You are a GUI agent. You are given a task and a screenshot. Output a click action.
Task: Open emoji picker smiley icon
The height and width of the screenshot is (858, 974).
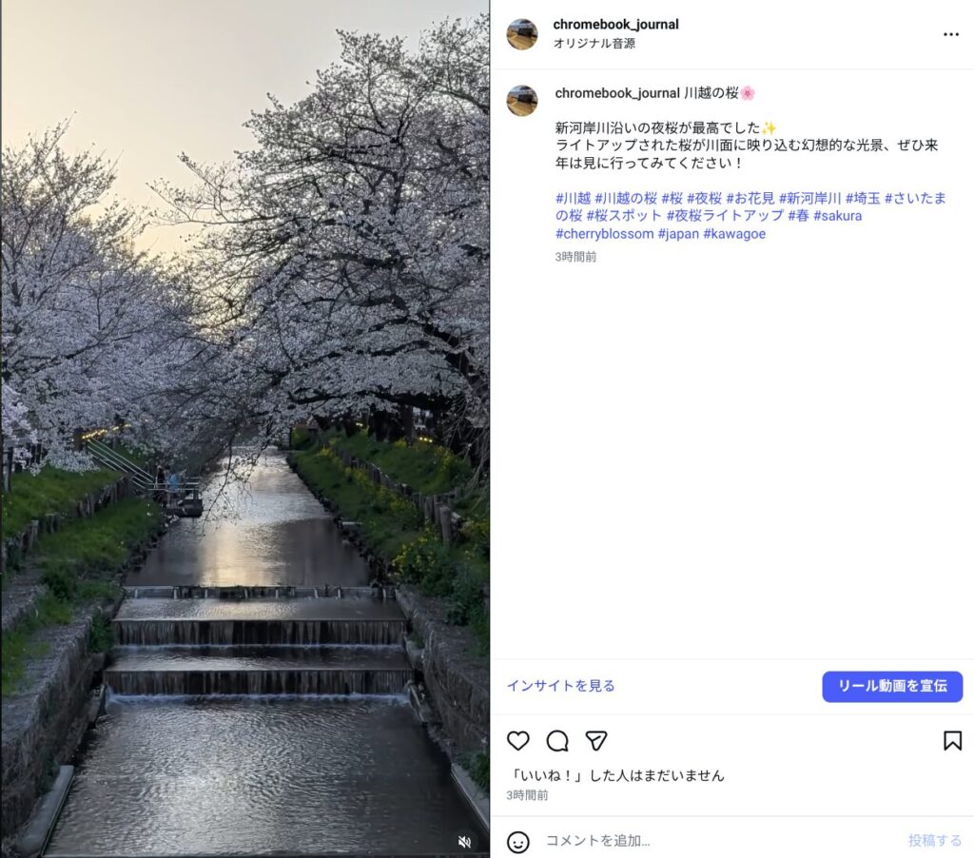[x=518, y=842]
